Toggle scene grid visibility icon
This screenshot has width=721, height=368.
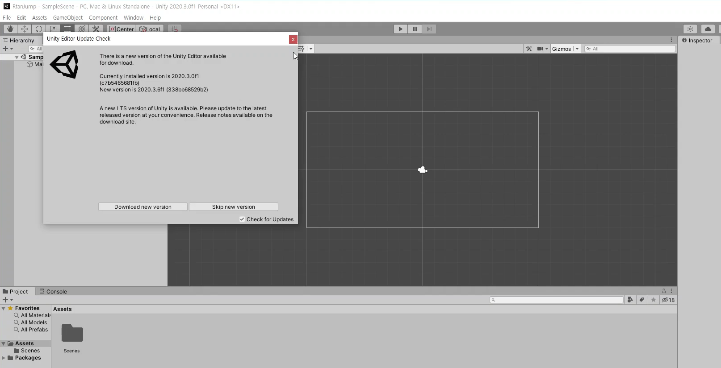302,49
